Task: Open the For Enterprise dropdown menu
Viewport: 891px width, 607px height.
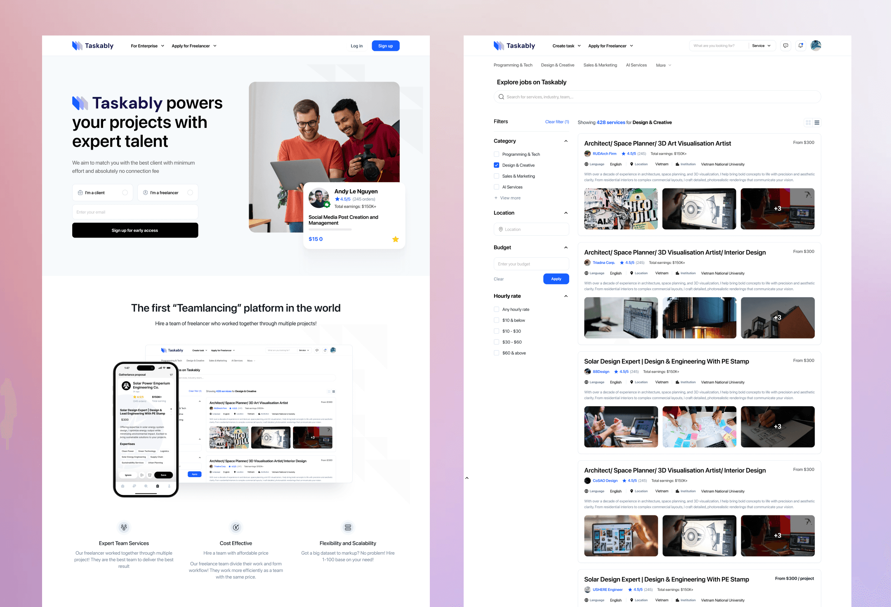Action: coord(147,46)
